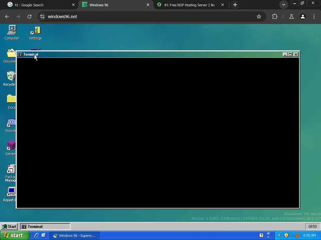
Task: Click the 8:50 AM system clock
Action: (x=309, y=235)
